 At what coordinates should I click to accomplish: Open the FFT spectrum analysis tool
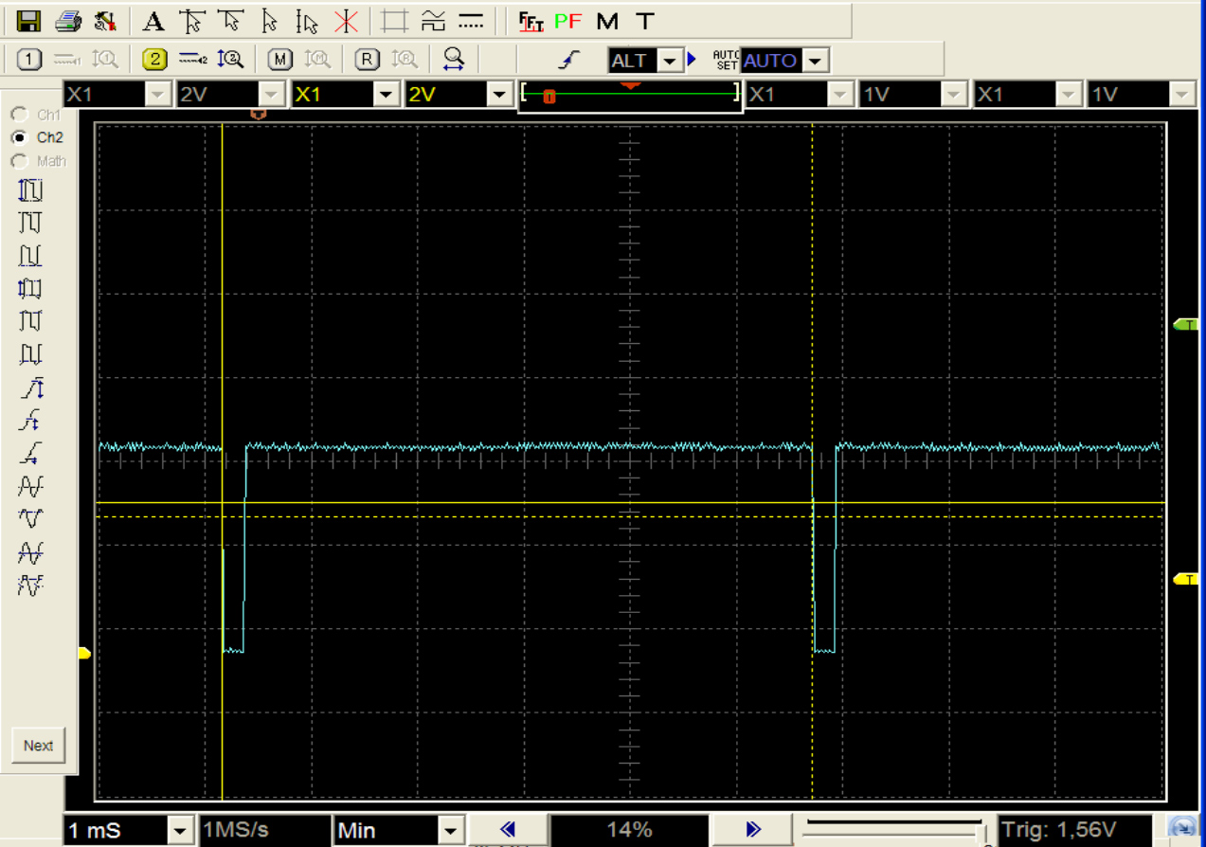(x=531, y=21)
